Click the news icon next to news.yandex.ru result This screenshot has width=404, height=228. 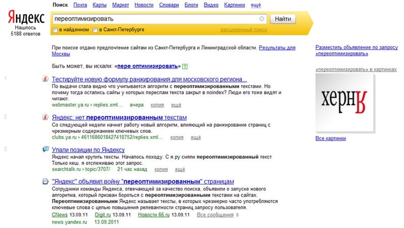click(45, 181)
